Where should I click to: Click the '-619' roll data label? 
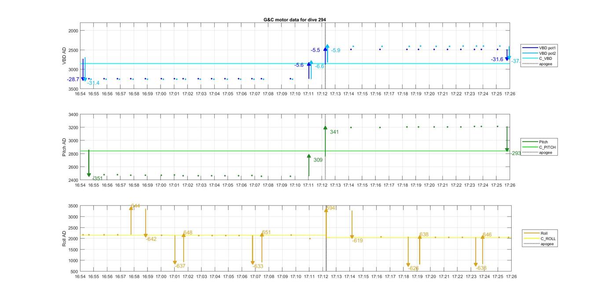[357, 241]
